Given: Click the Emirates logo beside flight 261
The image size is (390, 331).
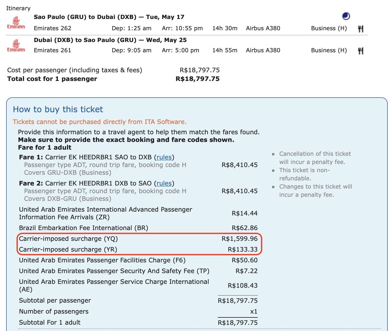Looking at the screenshot, I should (x=16, y=46).
